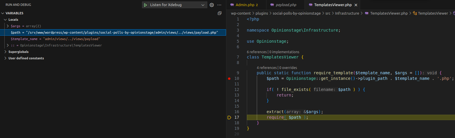Collapse the Locals scope
The height and width of the screenshot is (138, 455).
coord(6,20)
